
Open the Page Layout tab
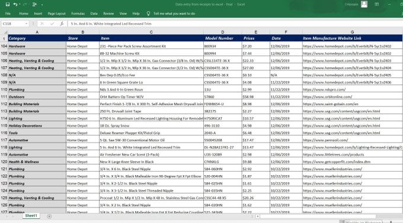56,14
